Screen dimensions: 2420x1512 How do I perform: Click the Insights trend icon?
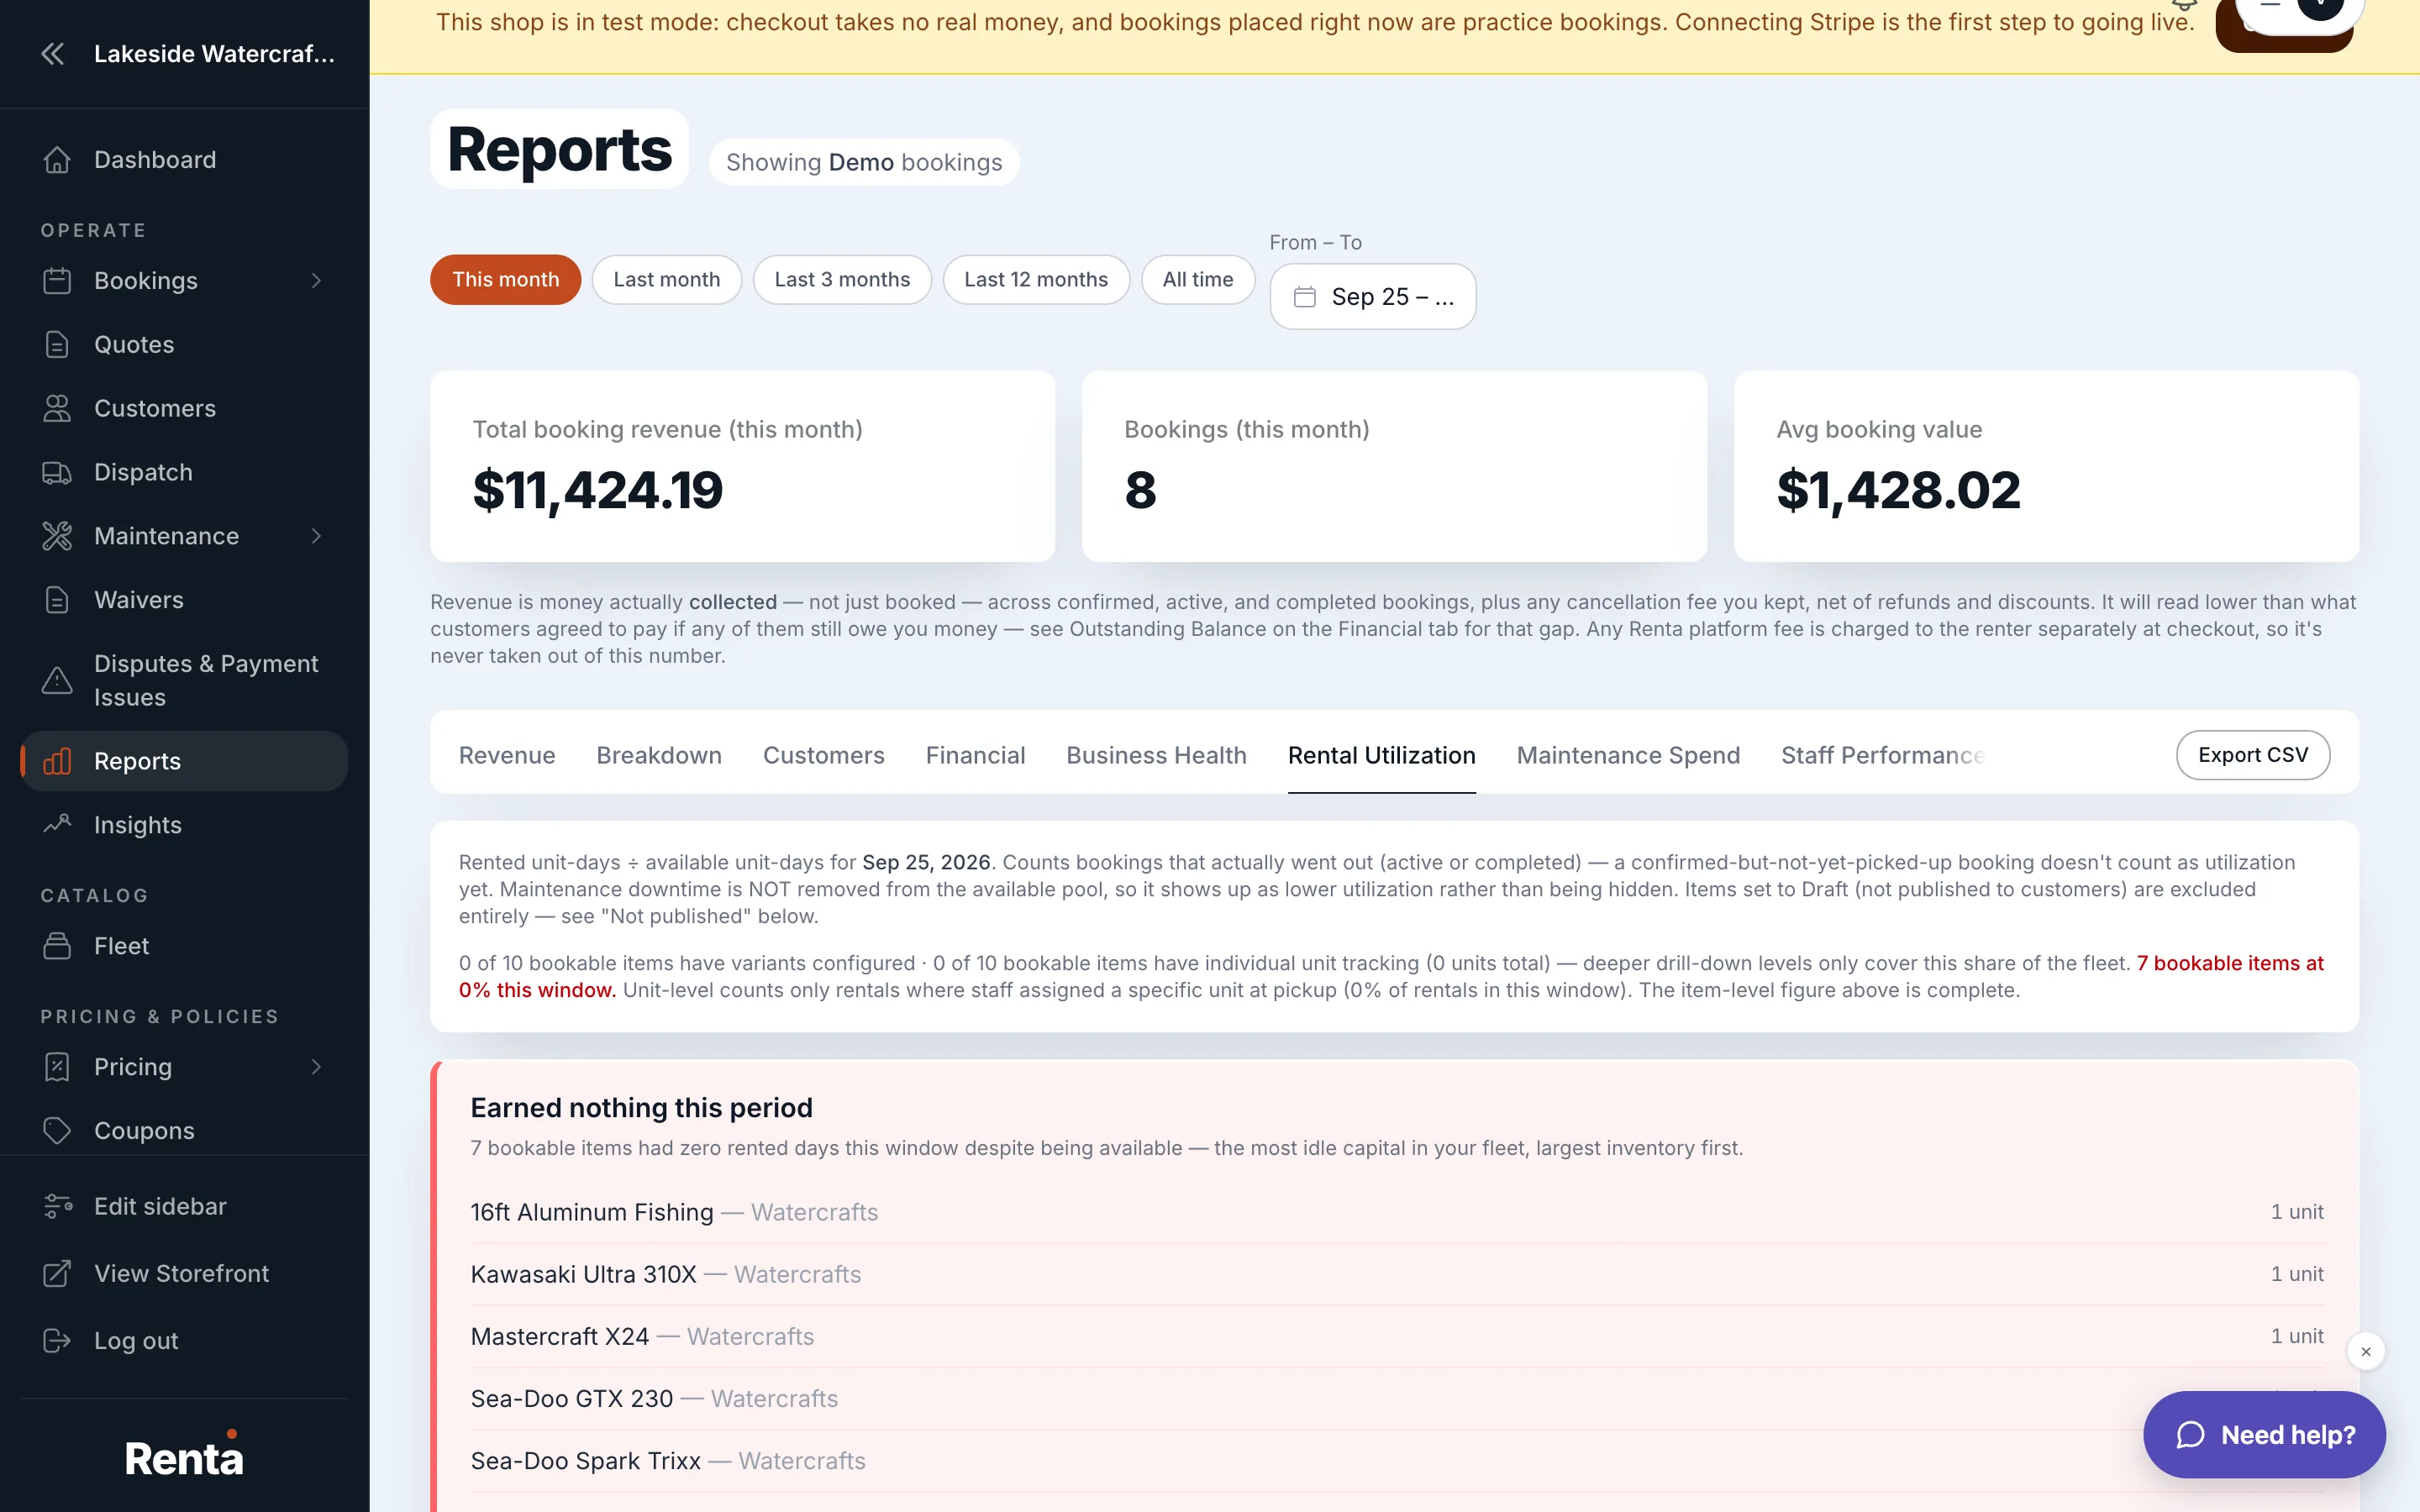(x=57, y=826)
